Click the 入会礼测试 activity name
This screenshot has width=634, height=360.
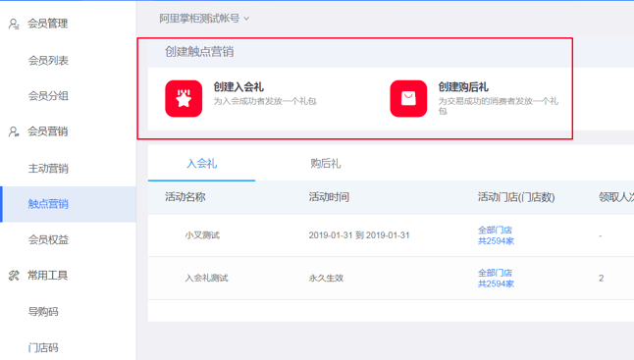(x=207, y=279)
